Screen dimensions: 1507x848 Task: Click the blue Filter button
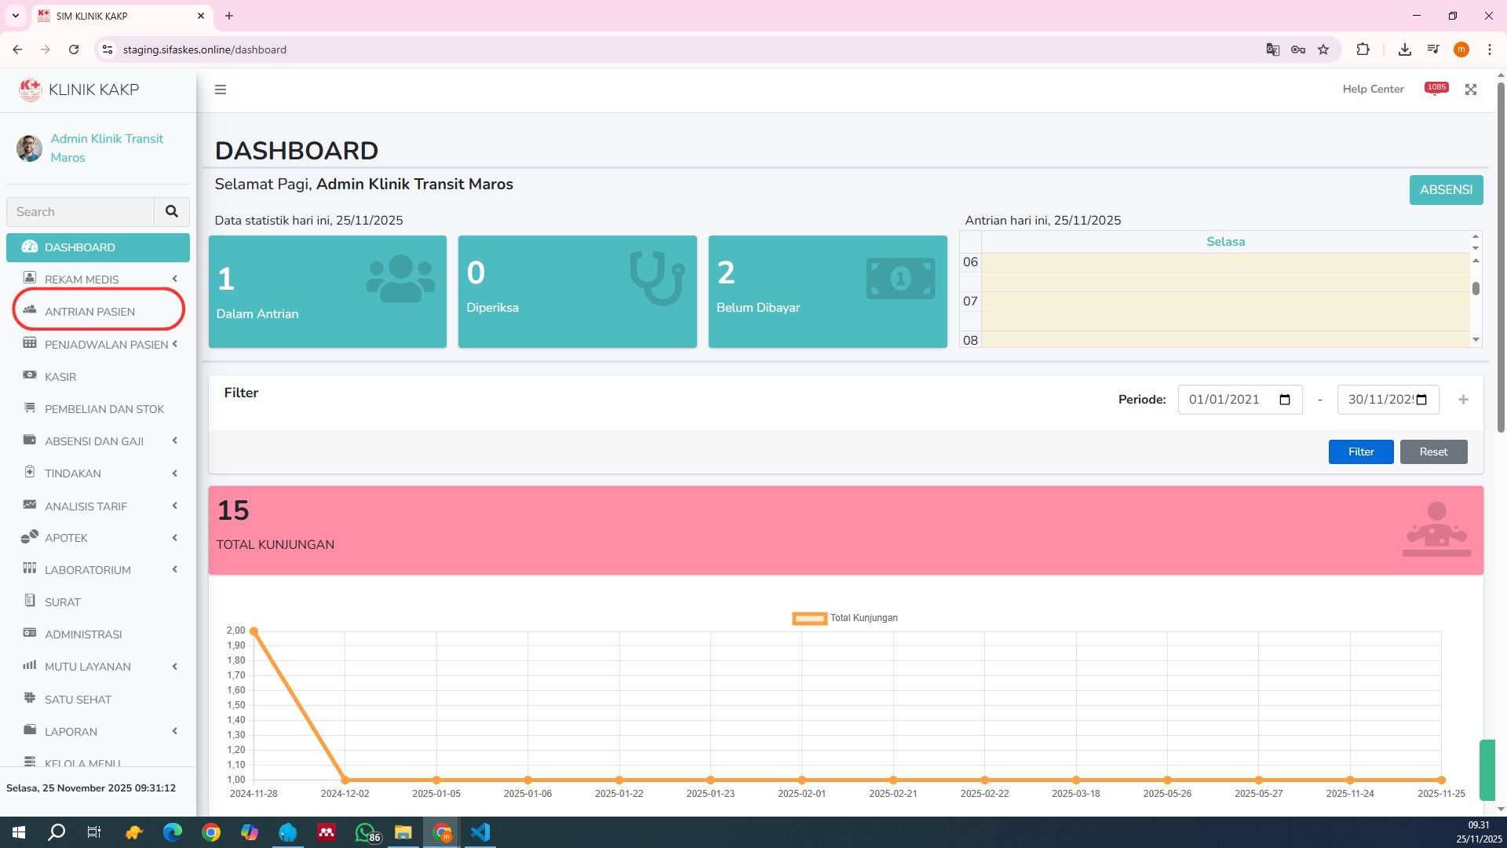point(1360,451)
